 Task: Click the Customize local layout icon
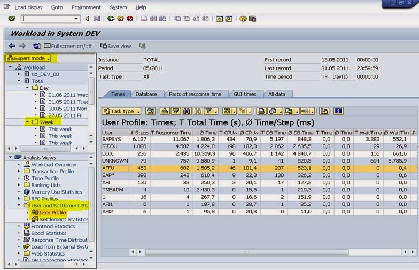[x=252, y=18]
